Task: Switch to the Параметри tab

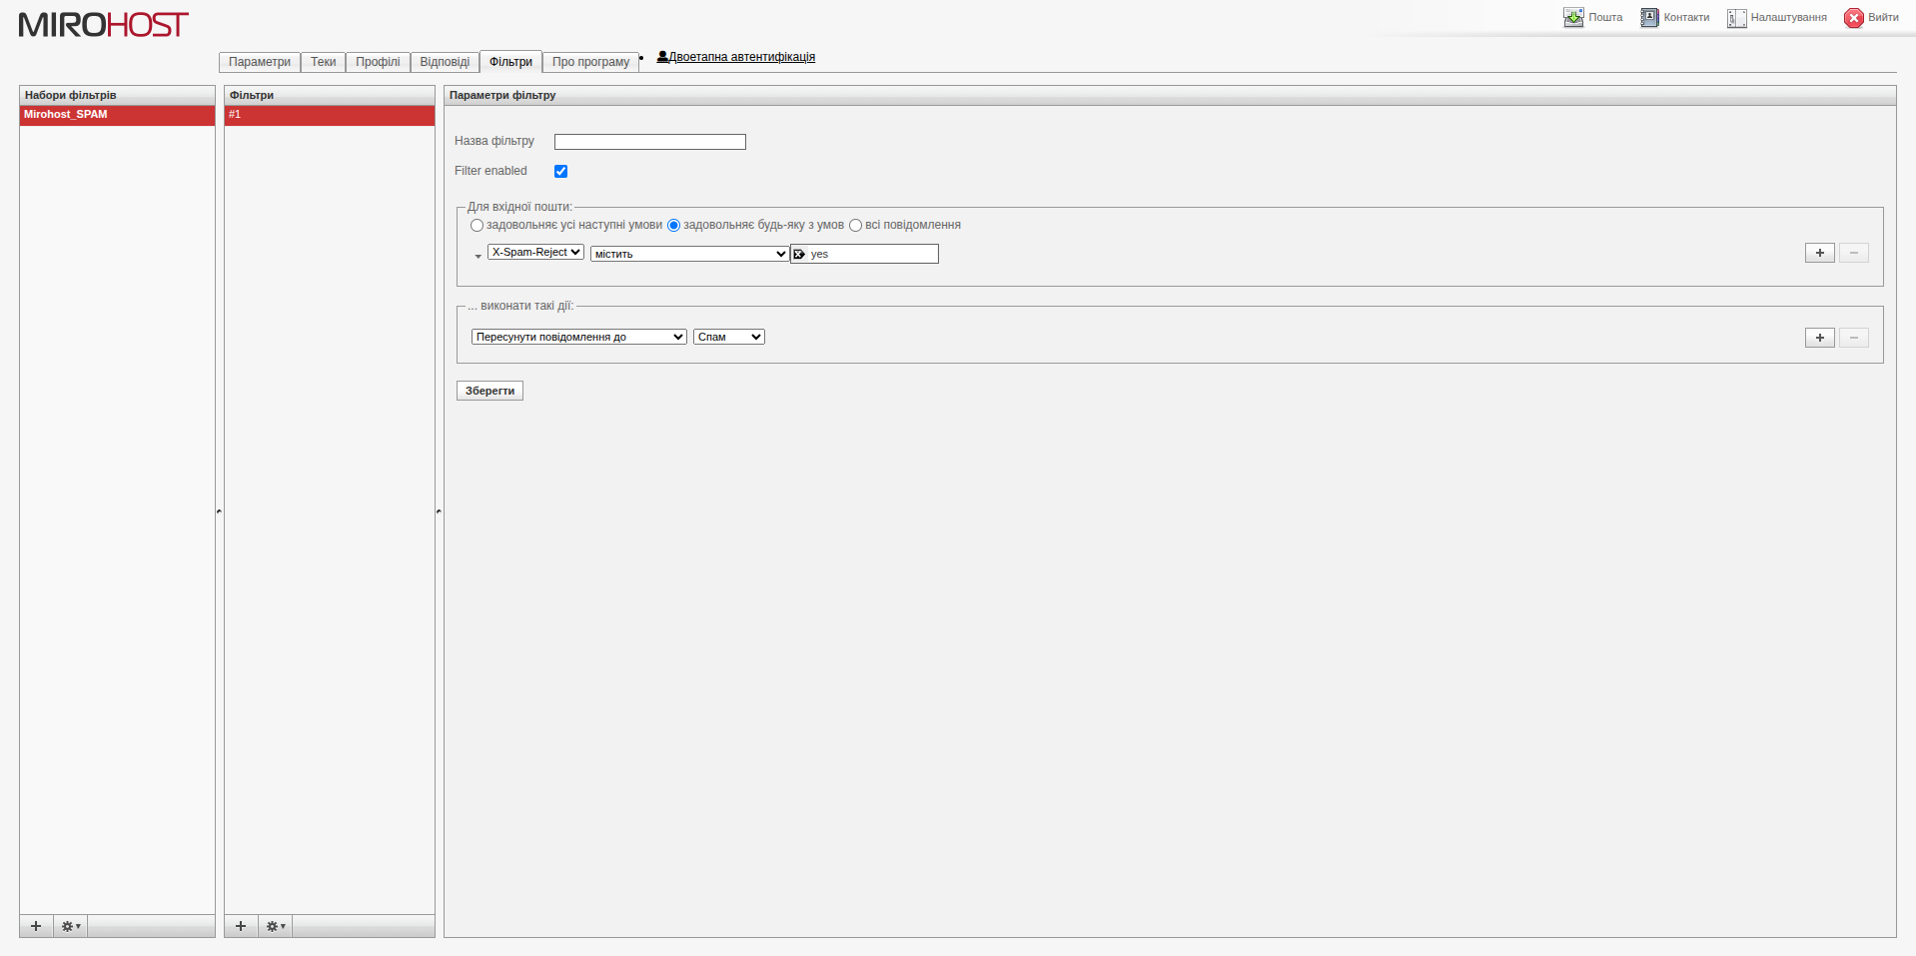Action: point(260,62)
